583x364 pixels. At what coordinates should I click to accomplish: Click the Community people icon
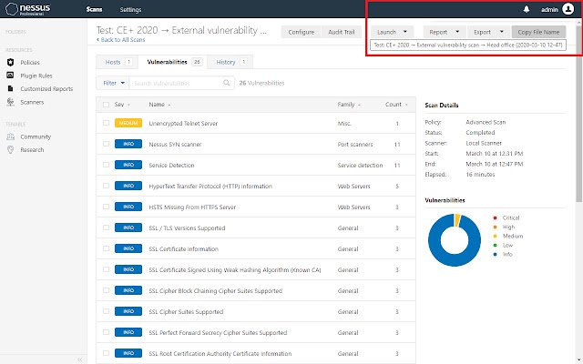point(10,136)
